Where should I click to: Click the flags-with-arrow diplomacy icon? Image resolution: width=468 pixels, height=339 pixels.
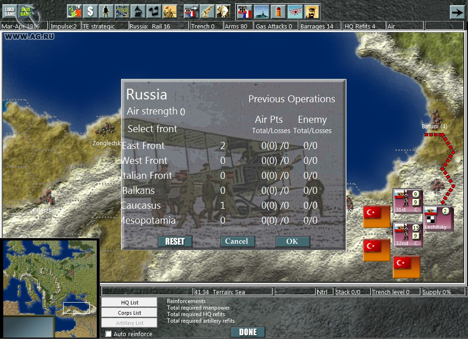point(191,11)
